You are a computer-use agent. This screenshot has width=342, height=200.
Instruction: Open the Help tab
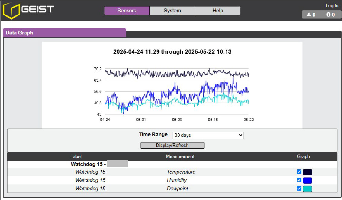[217, 11]
